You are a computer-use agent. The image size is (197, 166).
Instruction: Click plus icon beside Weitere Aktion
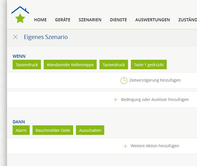point(125,146)
